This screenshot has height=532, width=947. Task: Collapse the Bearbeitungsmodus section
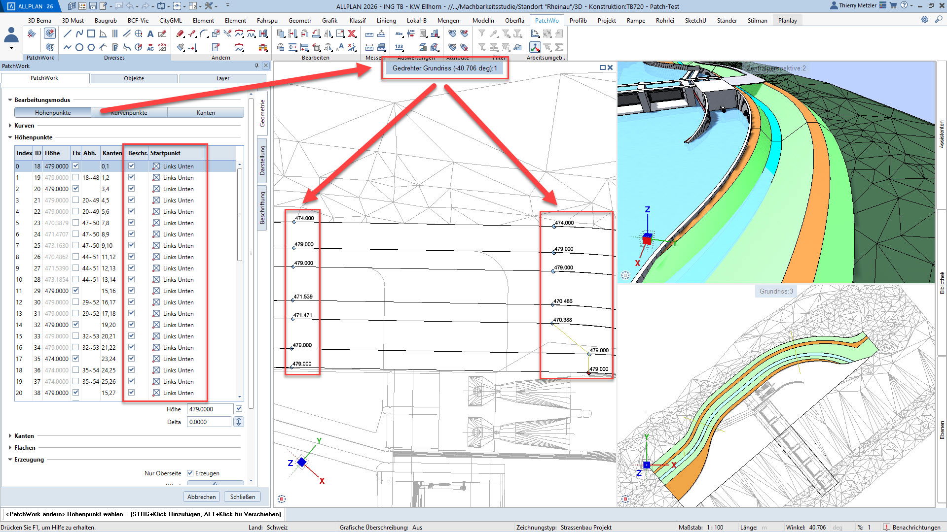tap(10, 100)
